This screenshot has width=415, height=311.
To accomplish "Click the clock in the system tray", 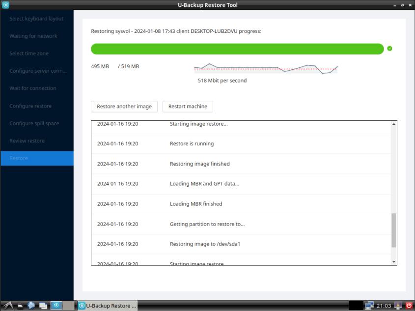I will point(384,305).
